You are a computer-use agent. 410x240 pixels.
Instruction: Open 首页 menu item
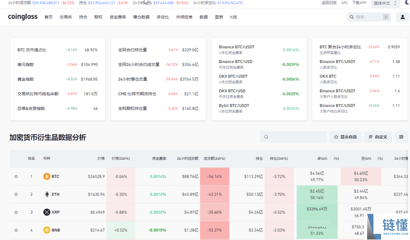tap(48, 17)
